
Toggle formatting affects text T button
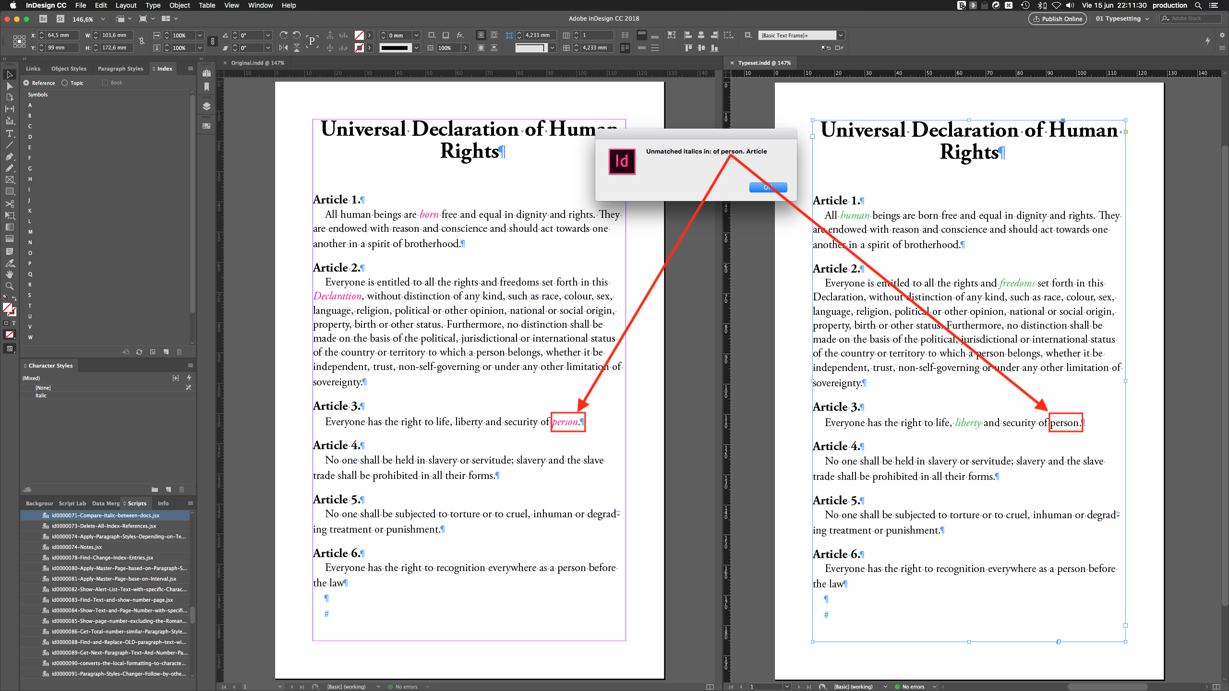point(14,323)
